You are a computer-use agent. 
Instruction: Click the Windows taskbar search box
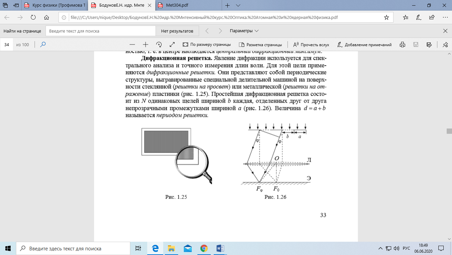point(73,248)
